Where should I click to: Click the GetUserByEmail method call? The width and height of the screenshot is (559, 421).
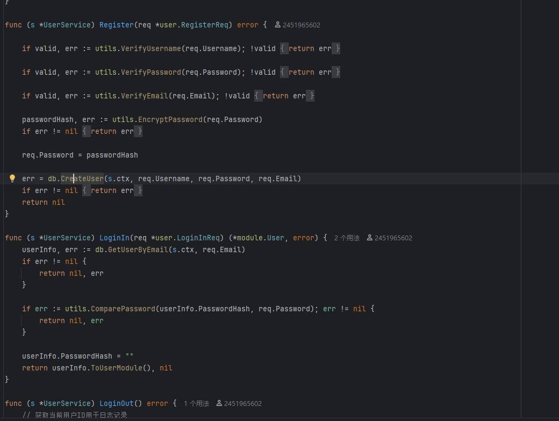point(138,249)
